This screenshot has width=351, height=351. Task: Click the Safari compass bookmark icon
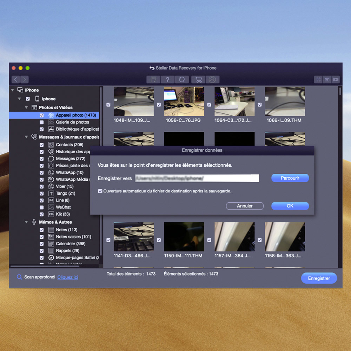[x=51, y=257]
